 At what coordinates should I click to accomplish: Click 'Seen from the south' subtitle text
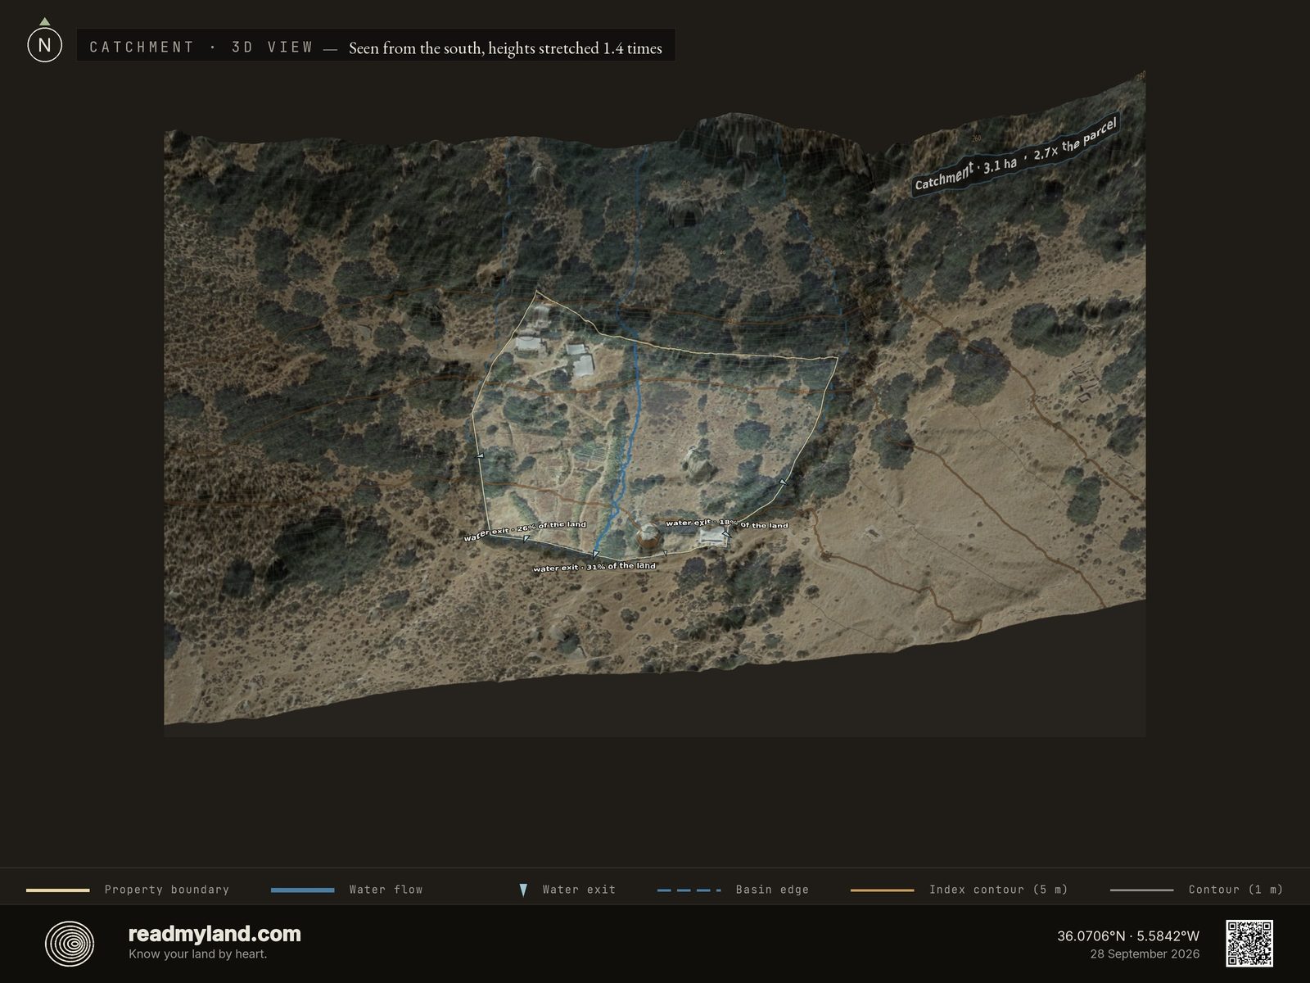click(x=417, y=48)
